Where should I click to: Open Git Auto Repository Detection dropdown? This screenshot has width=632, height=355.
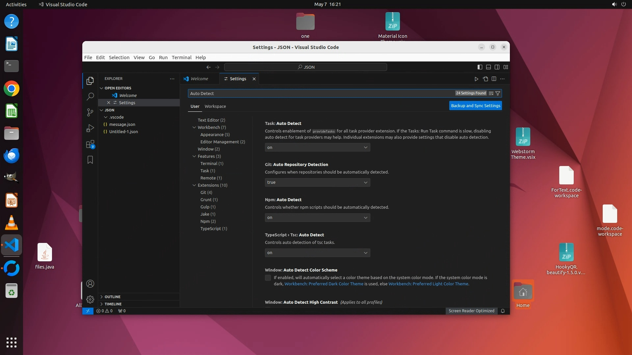pyautogui.click(x=317, y=182)
